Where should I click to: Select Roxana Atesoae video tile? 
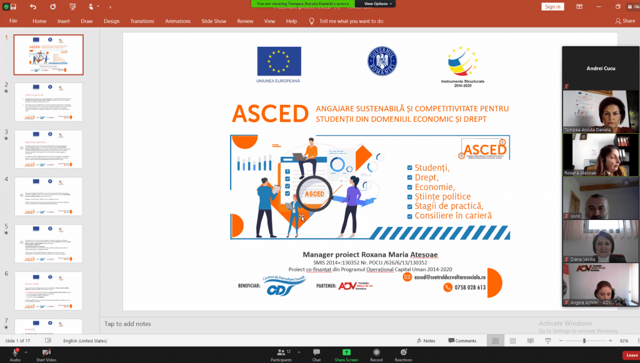pos(601,155)
